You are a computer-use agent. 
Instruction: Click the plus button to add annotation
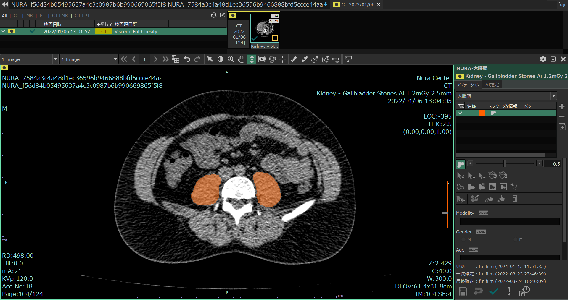point(562,106)
